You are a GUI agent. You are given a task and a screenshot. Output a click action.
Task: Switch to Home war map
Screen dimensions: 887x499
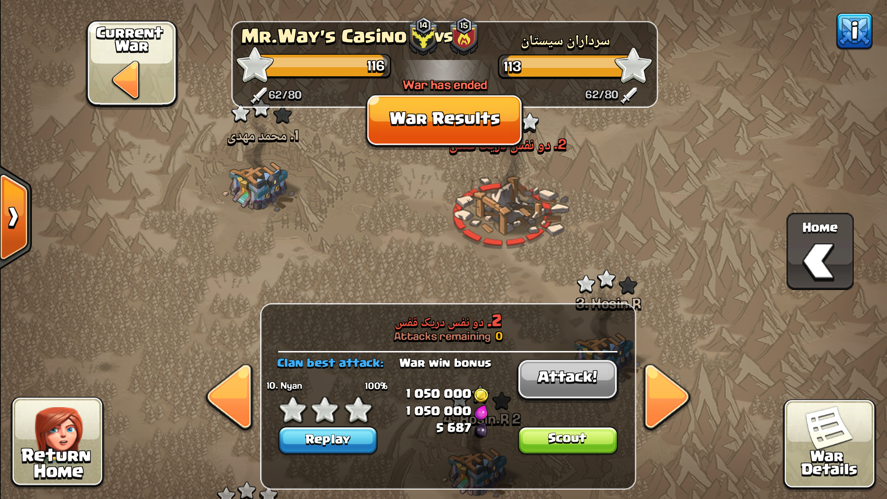click(x=820, y=251)
